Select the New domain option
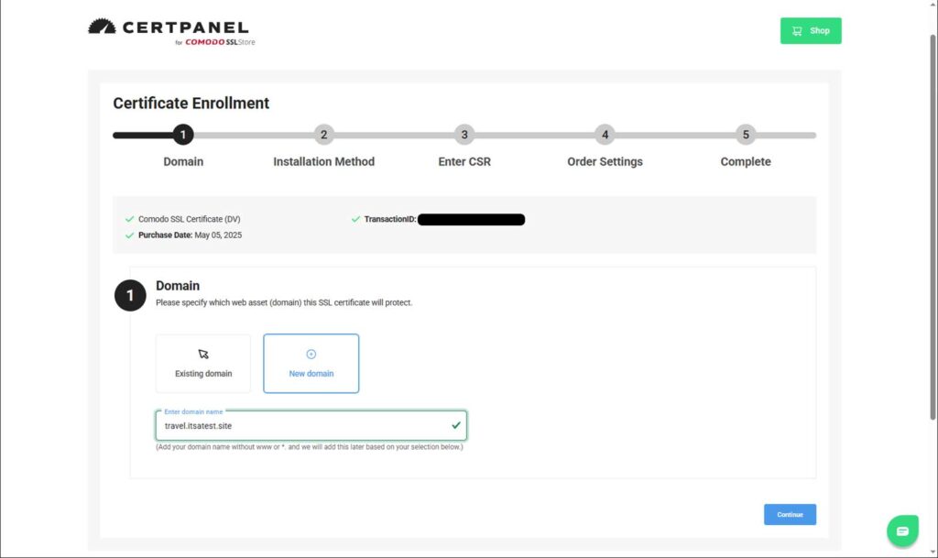This screenshot has width=938, height=558. 311,364
